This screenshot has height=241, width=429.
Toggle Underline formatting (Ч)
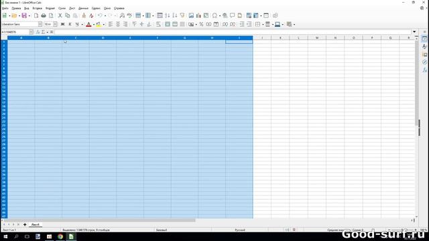point(77,24)
